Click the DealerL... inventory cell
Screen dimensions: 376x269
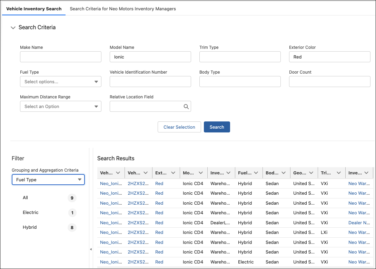pos(220,223)
